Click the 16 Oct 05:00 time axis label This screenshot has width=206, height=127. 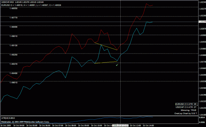point(32,126)
